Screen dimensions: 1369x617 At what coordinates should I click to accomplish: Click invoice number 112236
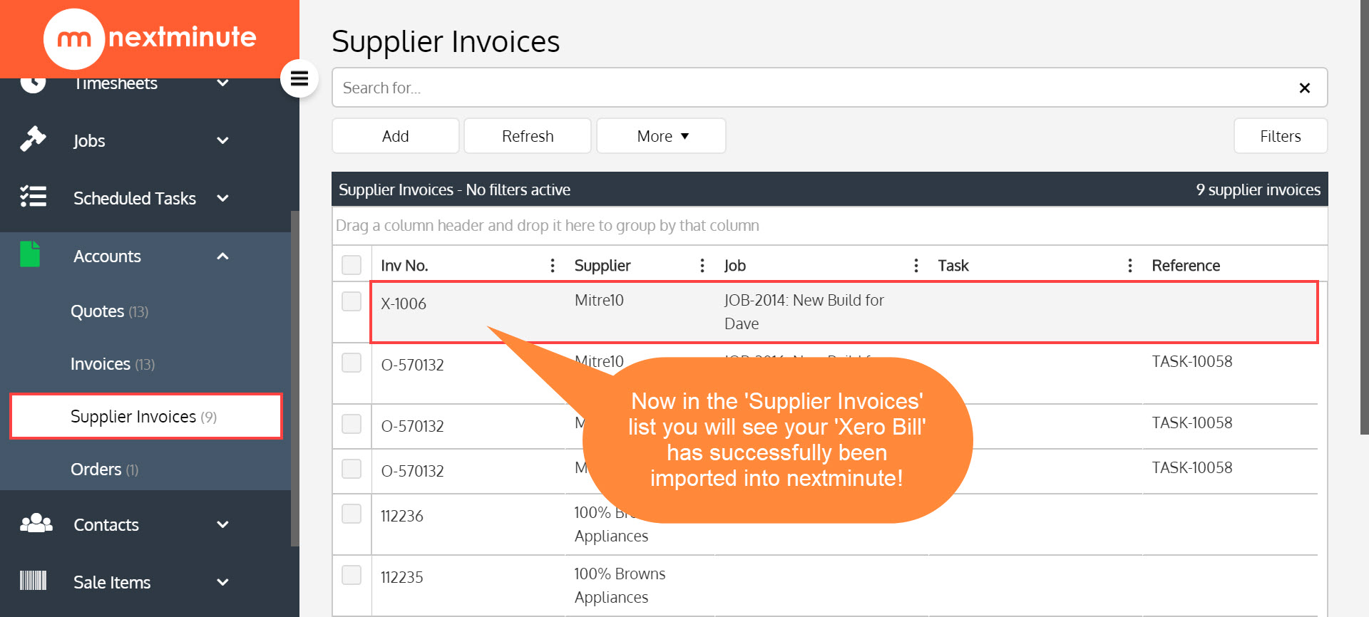401,516
